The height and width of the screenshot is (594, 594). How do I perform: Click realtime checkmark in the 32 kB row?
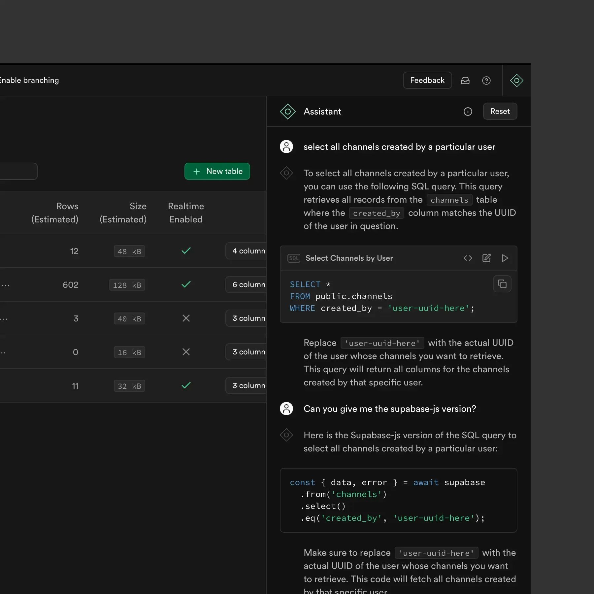point(186,385)
